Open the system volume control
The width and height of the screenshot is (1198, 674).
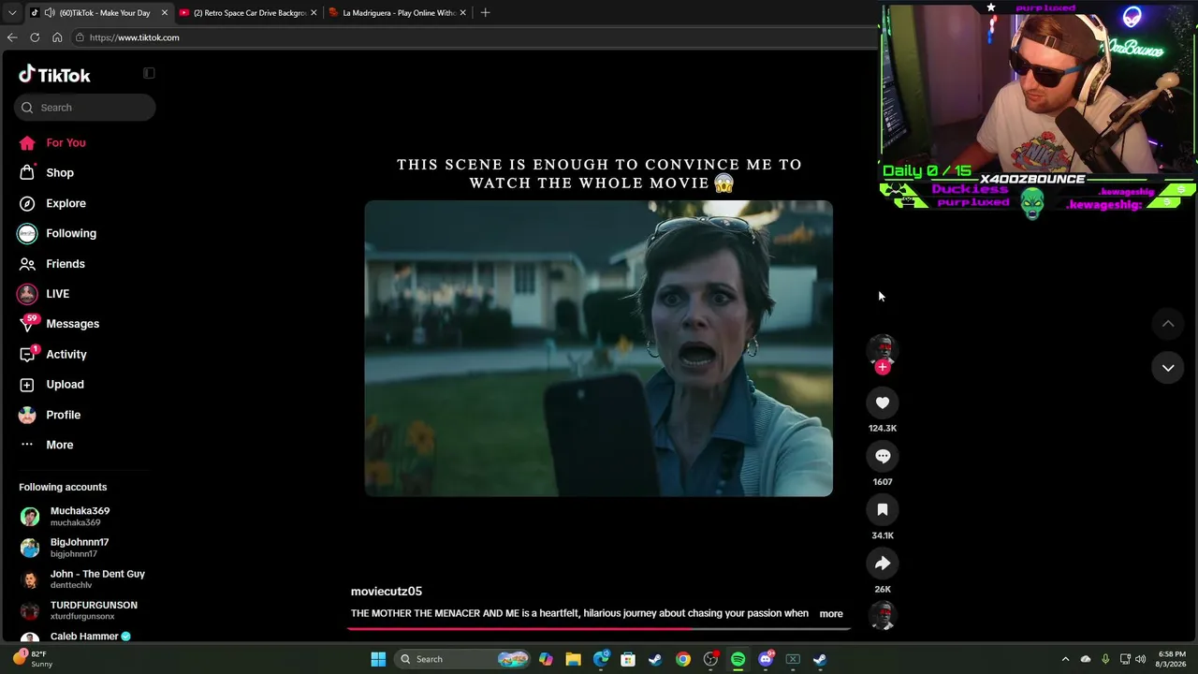(x=1140, y=659)
